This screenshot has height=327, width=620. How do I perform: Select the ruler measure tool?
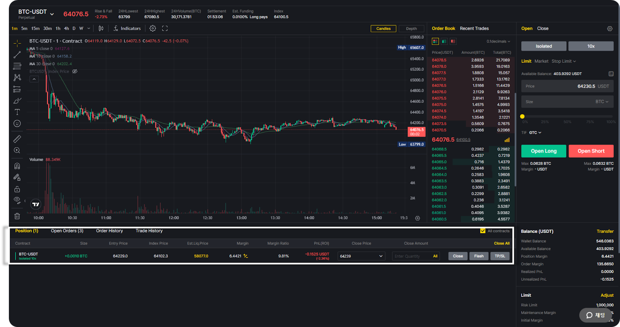pos(17,139)
